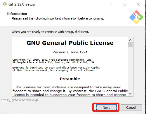This screenshot has width=146, height=114.
Task: Click the license scrollbar up arrow
Action: pos(130,40)
